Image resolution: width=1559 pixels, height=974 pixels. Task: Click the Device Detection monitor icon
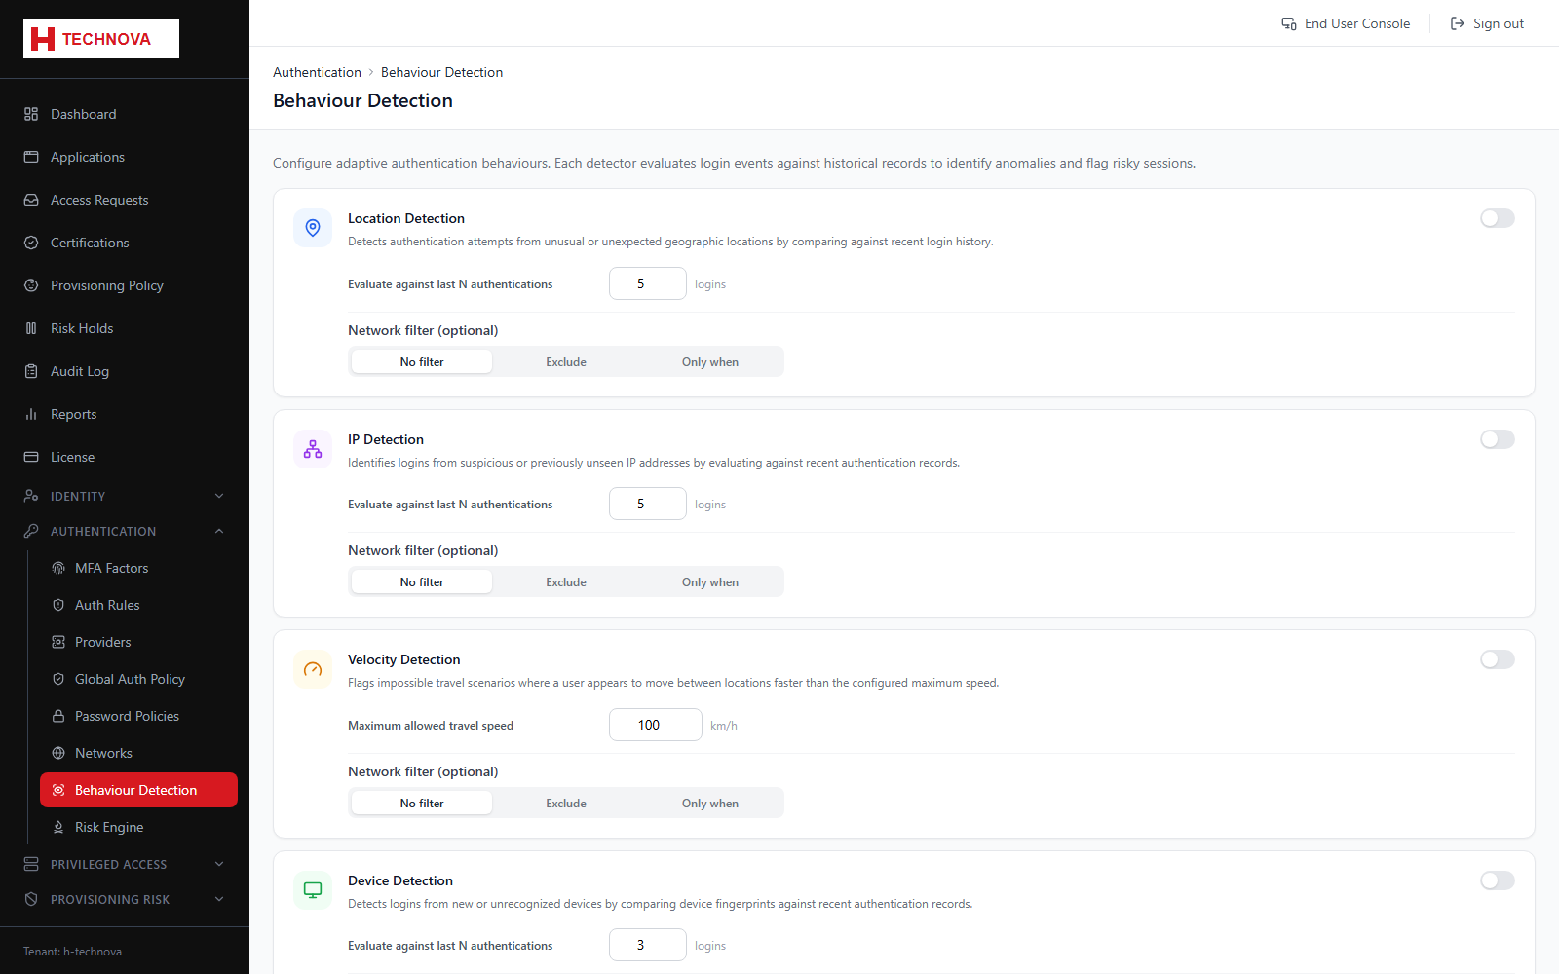(313, 890)
